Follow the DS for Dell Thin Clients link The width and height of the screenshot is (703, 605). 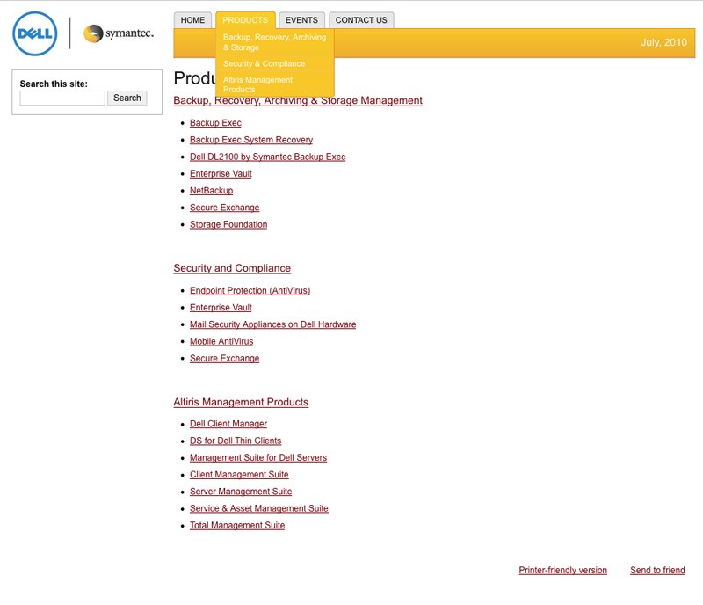(236, 441)
